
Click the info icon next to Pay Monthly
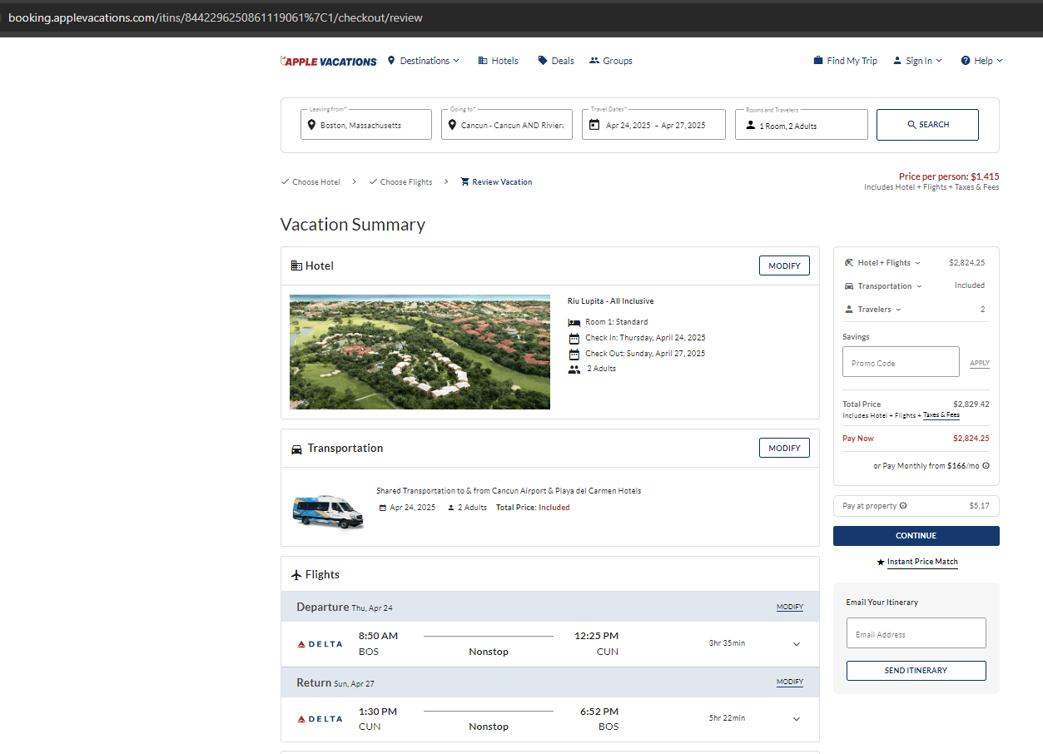tap(986, 466)
